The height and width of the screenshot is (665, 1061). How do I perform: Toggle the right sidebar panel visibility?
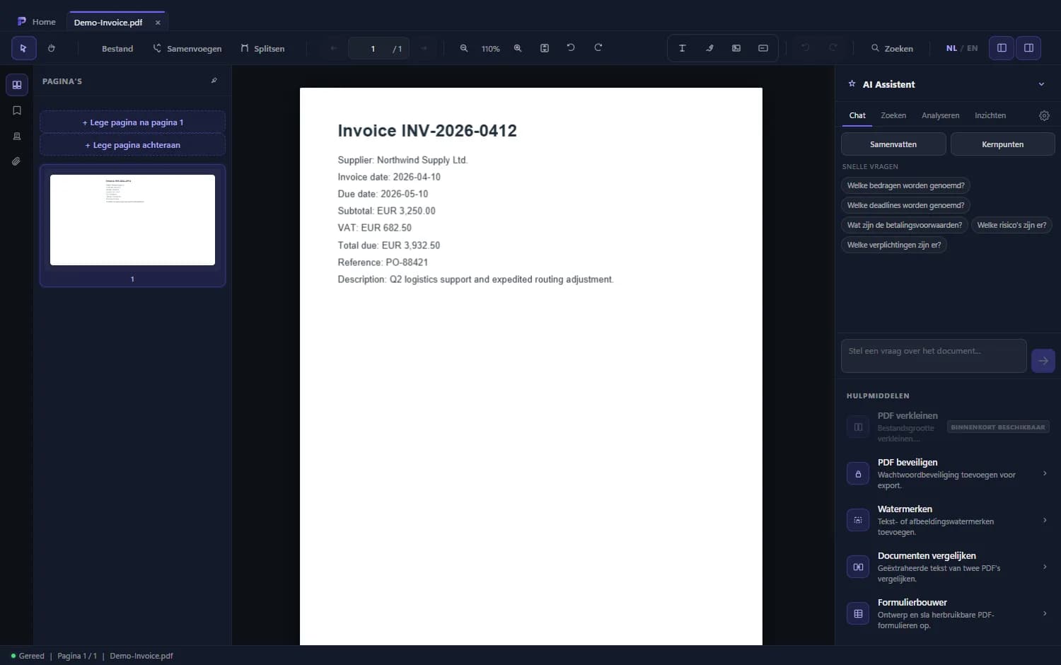click(x=1028, y=48)
